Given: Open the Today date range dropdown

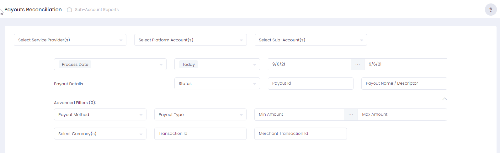Looking at the screenshot, I should click(217, 64).
